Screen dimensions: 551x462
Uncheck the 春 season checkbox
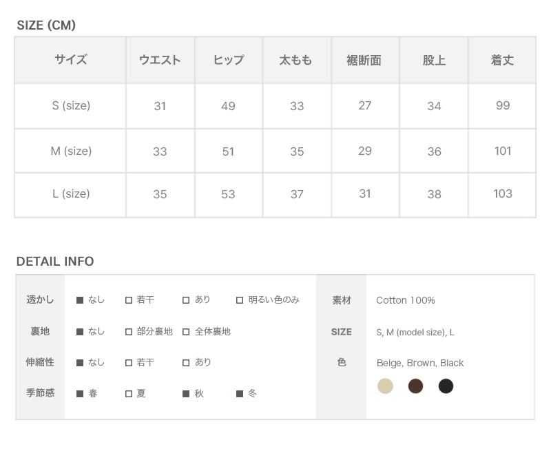point(80,394)
